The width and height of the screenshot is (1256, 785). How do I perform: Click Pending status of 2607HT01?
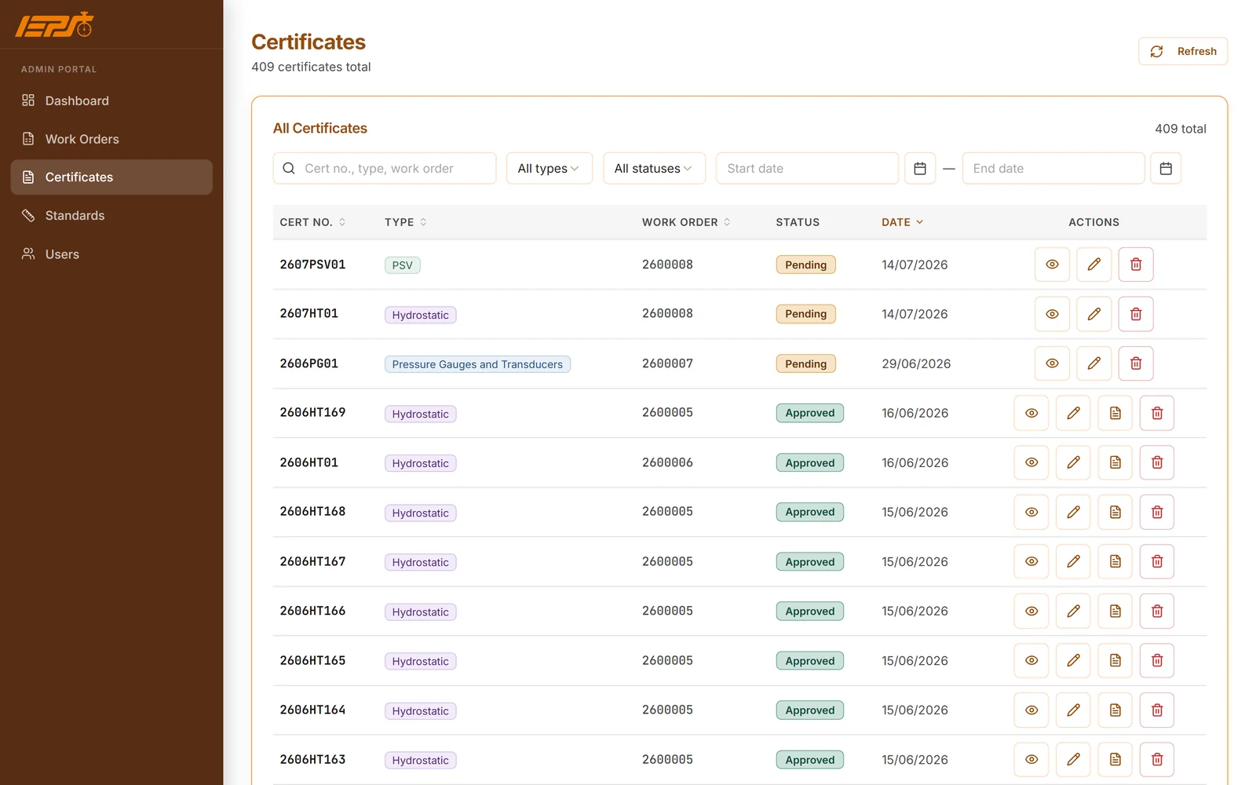(x=805, y=314)
